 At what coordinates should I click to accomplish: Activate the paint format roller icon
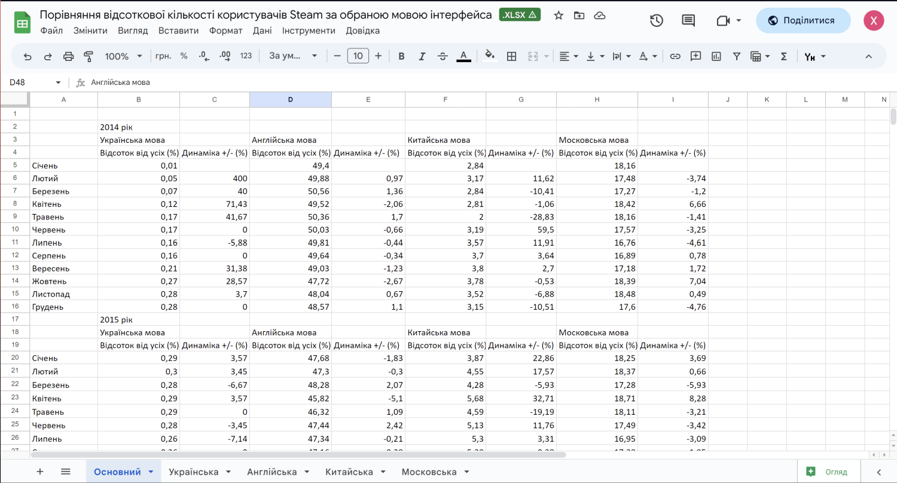[89, 56]
